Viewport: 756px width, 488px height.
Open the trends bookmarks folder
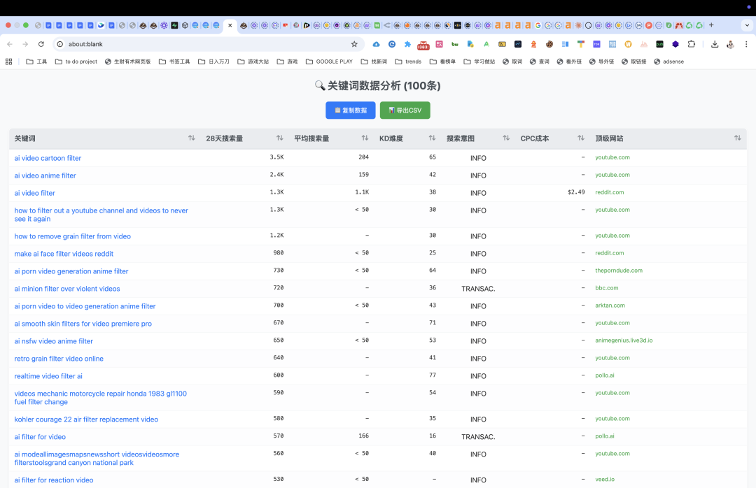coord(408,62)
